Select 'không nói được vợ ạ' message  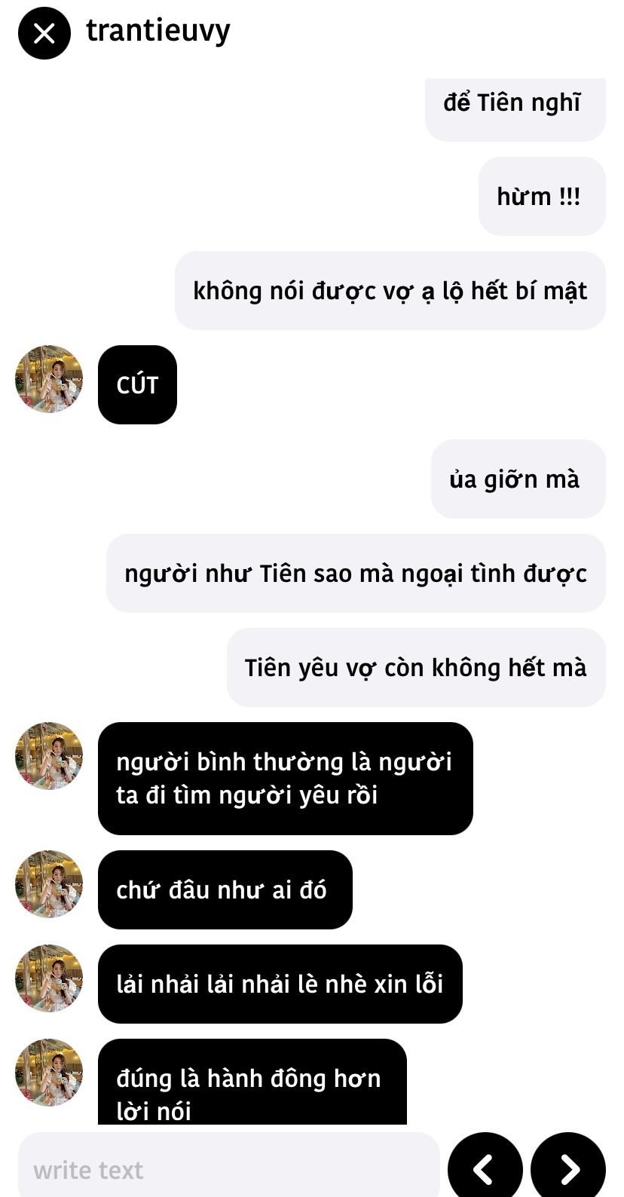390,290
